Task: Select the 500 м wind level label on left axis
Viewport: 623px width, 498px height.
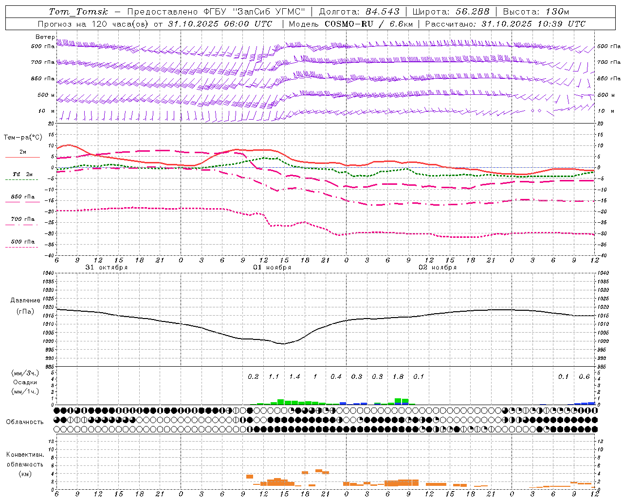Action: point(46,95)
